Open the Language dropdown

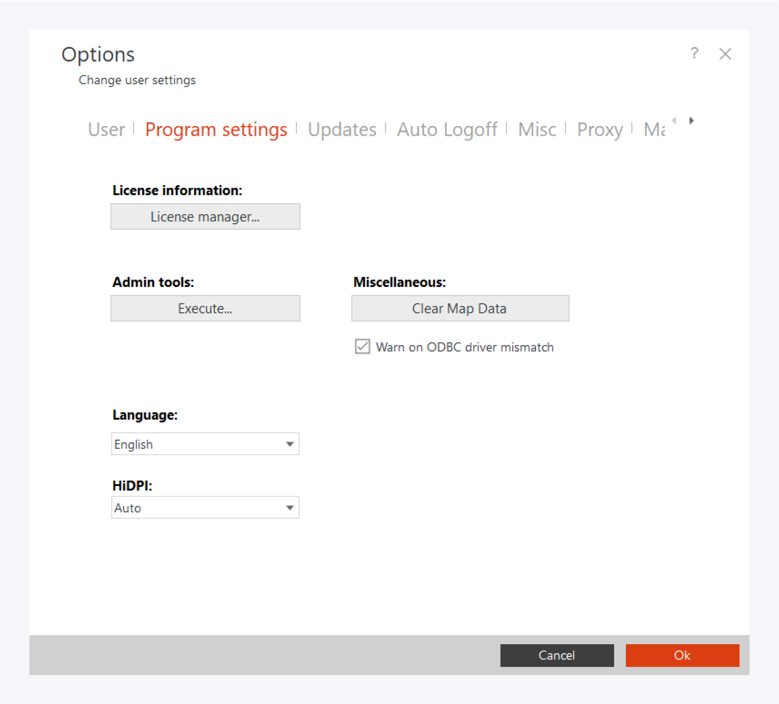(x=290, y=444)
